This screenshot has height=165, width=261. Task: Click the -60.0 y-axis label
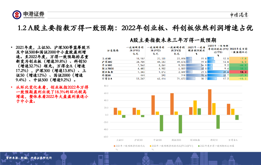point(106,137)
